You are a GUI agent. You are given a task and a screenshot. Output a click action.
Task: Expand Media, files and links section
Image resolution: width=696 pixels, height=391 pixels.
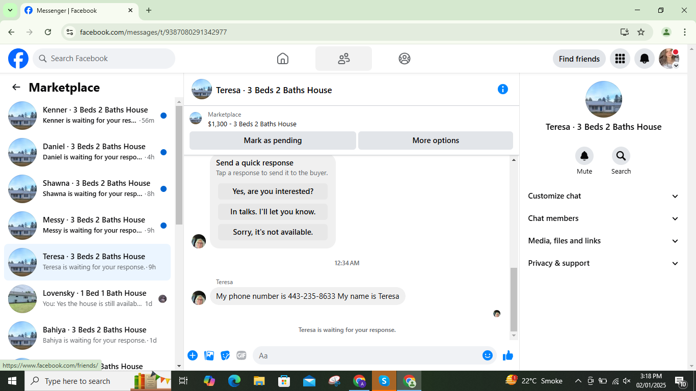pos(603,241)
